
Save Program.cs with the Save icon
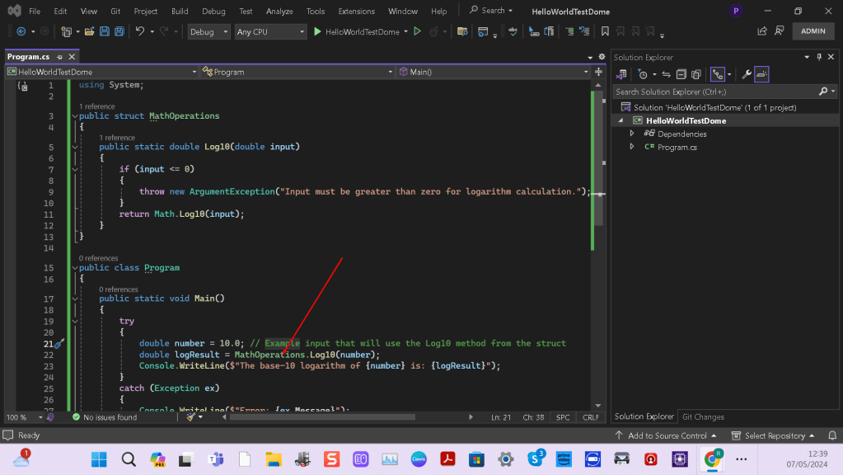click(x=105, y=31)
